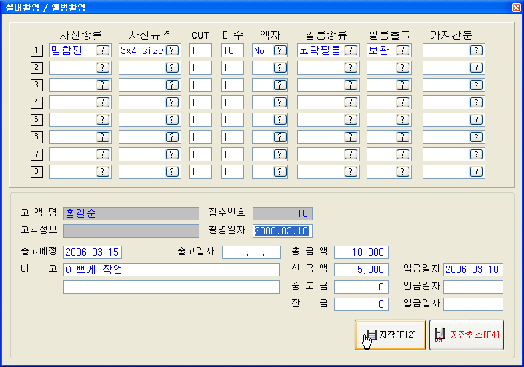The width and height of the screenshot is (524, 367).
Task: Open 사진규격 lookup in row 5
Action: [172, 120]
